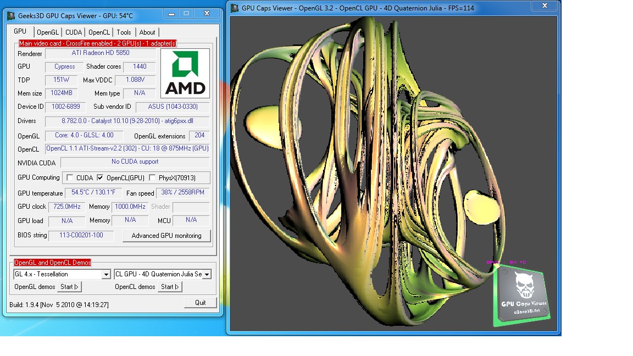Click the 4D Quaternion Julia fractal render
The image size is (633, 356).
tap(368, 171)
